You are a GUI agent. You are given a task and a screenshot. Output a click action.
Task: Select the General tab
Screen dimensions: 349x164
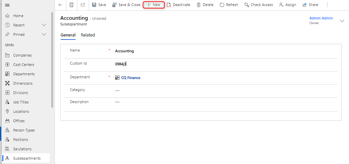[68, 35]
